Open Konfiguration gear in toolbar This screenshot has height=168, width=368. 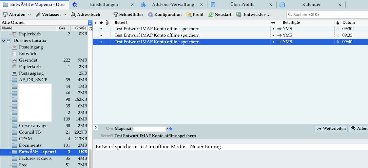tap(150, 15)
